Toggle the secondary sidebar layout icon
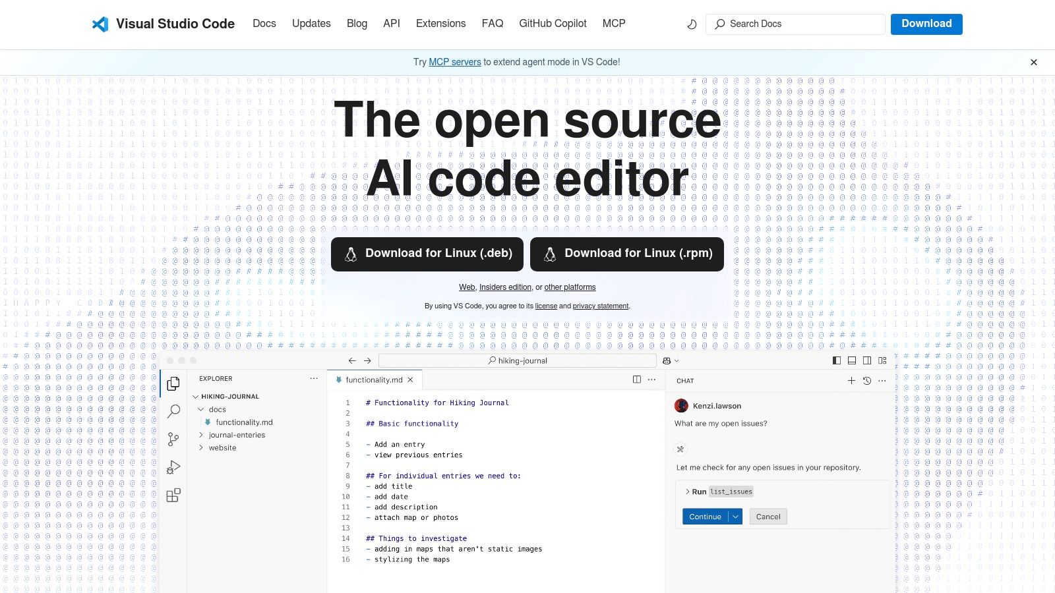1055x593 pixels. click(x=867, y=360)
